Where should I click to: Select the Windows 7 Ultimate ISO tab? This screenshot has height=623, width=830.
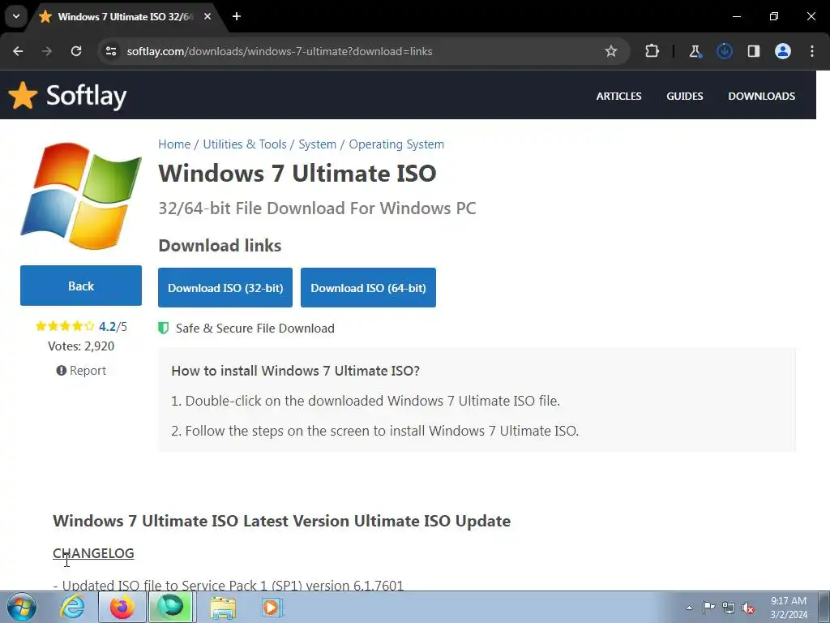[125, 16]
